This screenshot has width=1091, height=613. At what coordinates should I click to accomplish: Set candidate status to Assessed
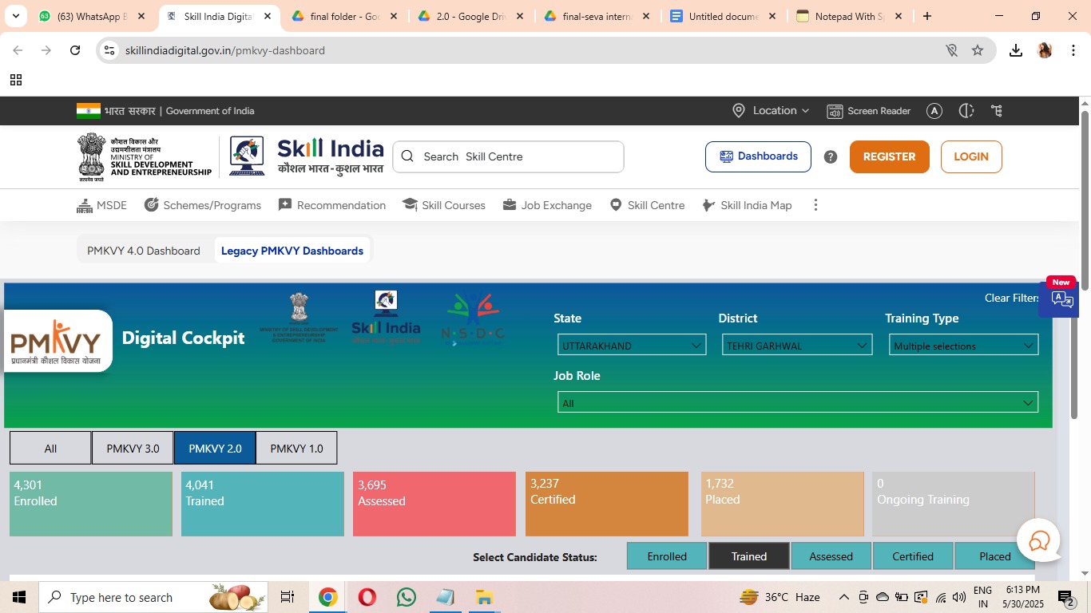(831, 556)
